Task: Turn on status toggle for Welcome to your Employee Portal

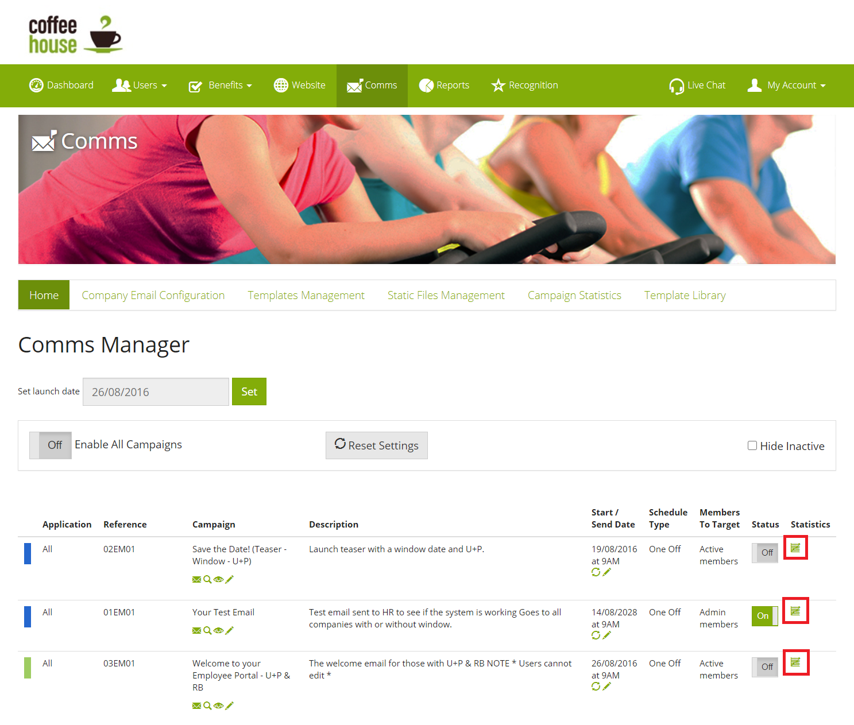Action: click(x=765, y=667)
